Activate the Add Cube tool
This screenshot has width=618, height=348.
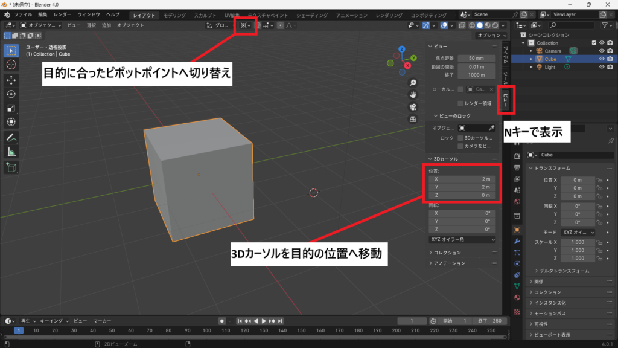click(x=11, y=167)
